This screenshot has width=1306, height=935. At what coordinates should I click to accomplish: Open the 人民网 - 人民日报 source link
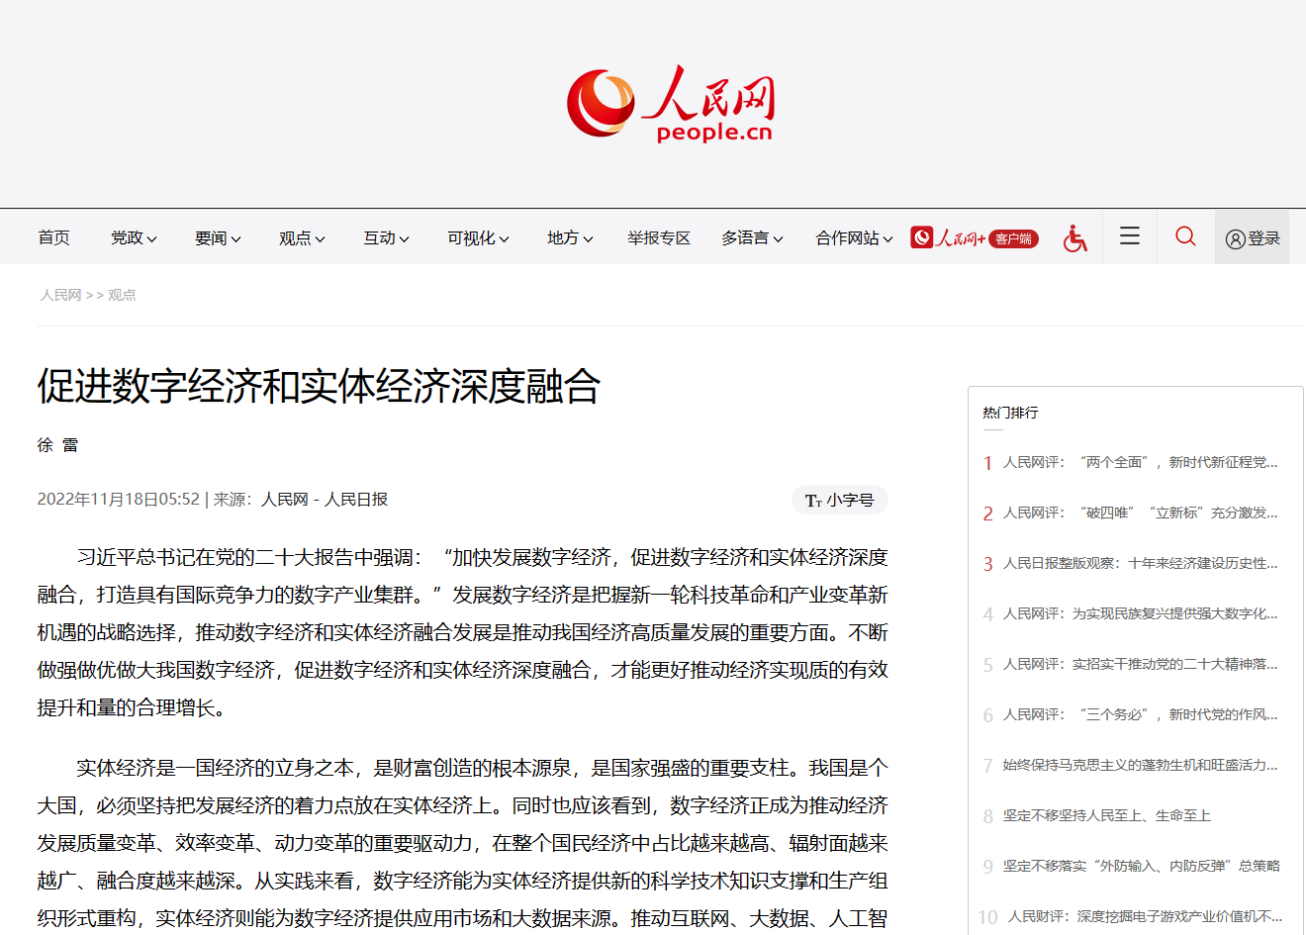(325, 500)
